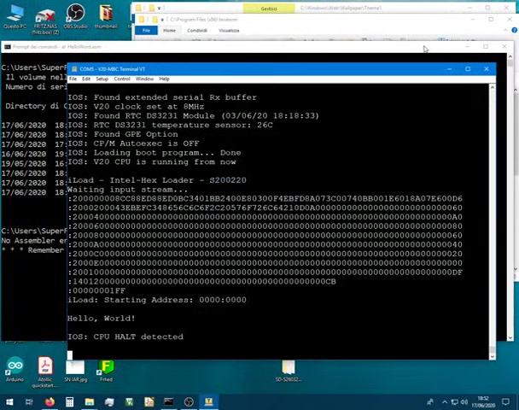Open Calculator from the taskbar

(69, 401)
